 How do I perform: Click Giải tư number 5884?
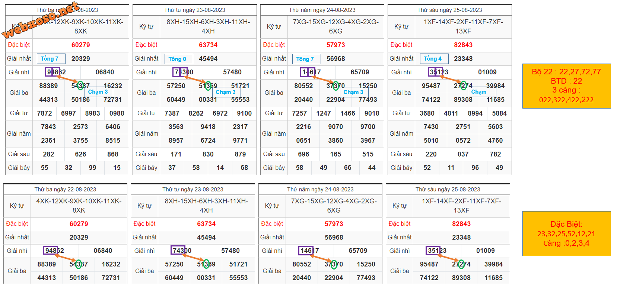[499, 113]
